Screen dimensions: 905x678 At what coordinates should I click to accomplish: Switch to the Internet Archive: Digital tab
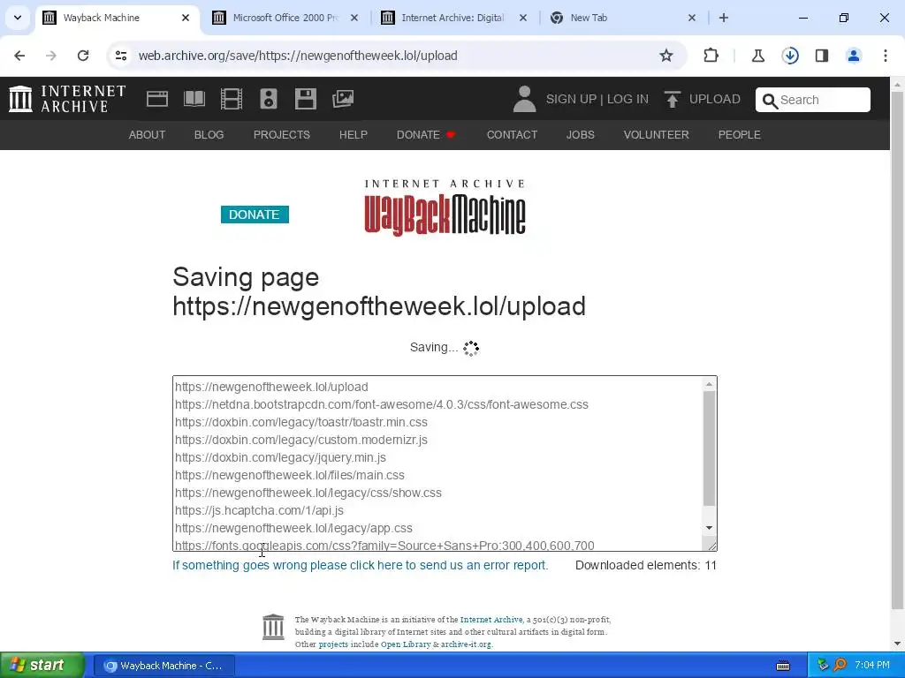pos(452,18)
